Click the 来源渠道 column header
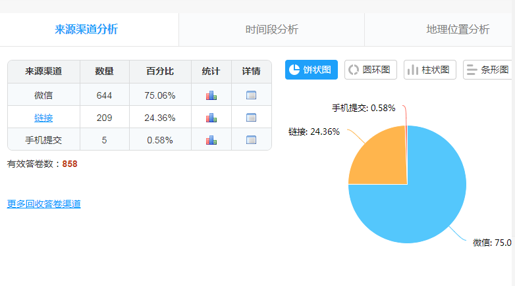Viewport: 515px width, 286px height. (43, 72)
